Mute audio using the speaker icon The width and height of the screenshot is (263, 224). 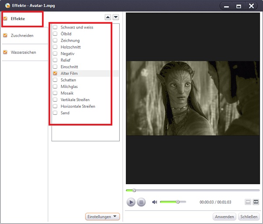click(x=154, y=202)
